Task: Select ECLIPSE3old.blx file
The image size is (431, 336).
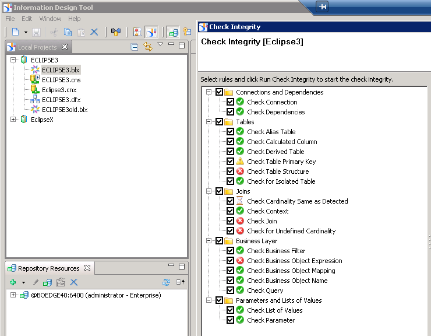Action: click(65, 110)
